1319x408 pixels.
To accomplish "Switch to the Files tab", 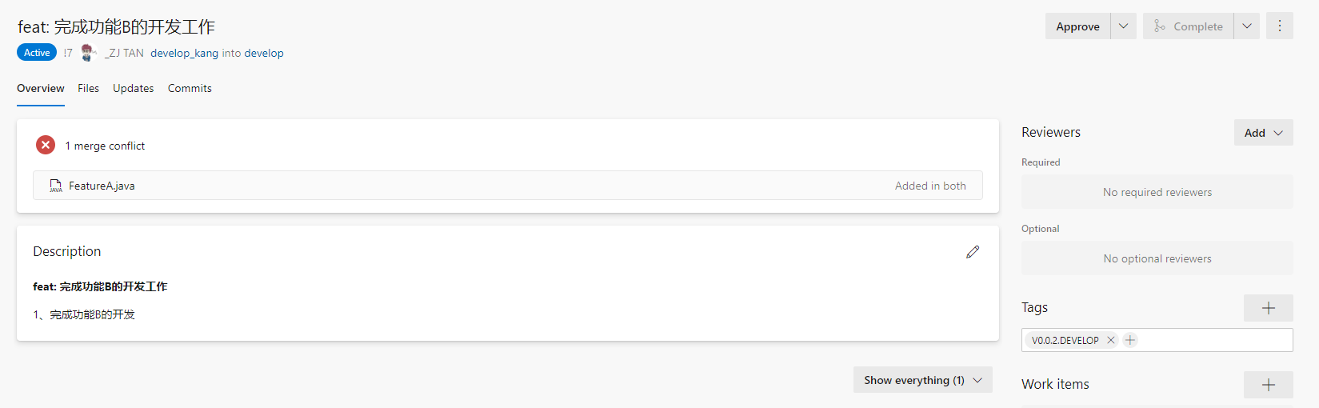I will [88, 88].
